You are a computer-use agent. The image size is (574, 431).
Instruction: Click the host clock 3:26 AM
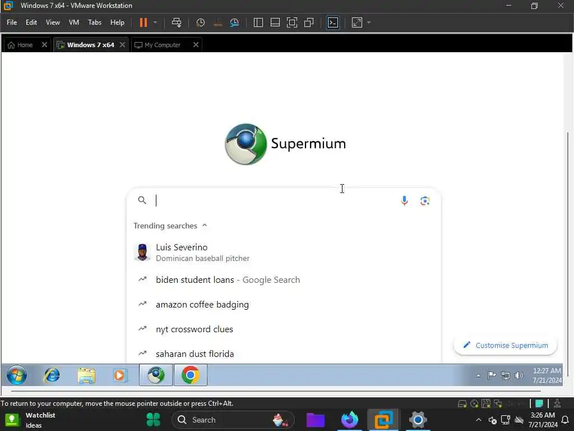[543, 420]
